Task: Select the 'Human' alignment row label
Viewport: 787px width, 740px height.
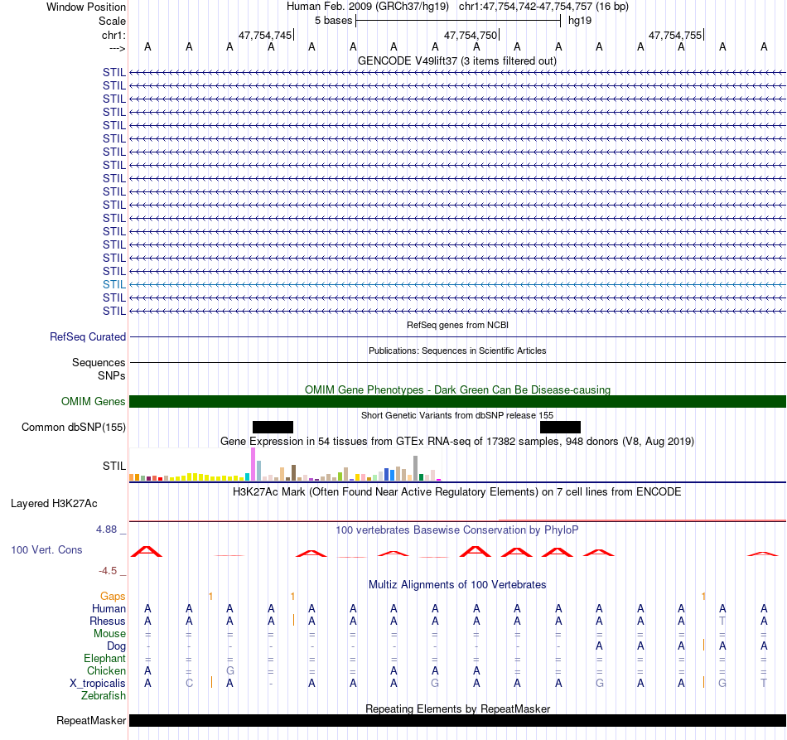Action: point(109,608)
